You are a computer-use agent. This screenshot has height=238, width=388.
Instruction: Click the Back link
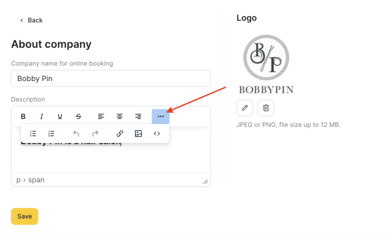point(31,20)
